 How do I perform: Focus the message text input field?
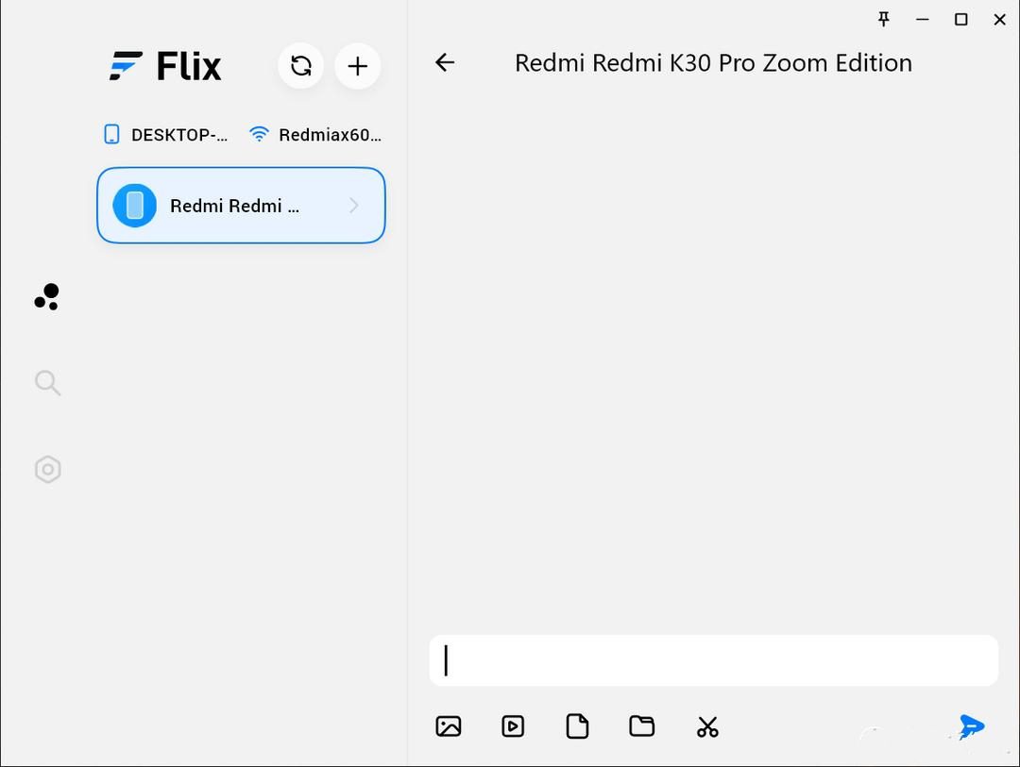(713, 660)
